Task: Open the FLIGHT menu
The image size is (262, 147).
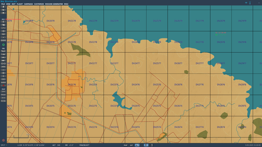Action: tap(20, 4)
